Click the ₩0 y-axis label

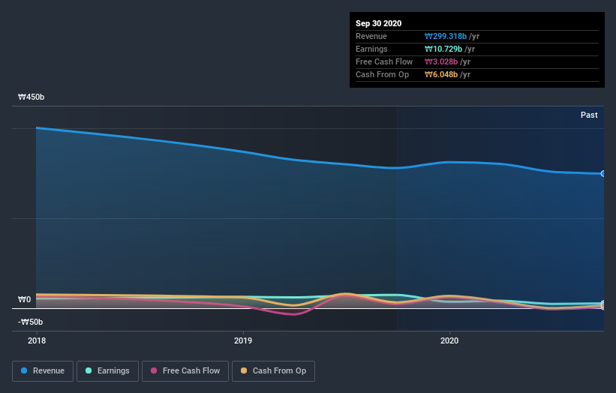click(x=24, y=299)
